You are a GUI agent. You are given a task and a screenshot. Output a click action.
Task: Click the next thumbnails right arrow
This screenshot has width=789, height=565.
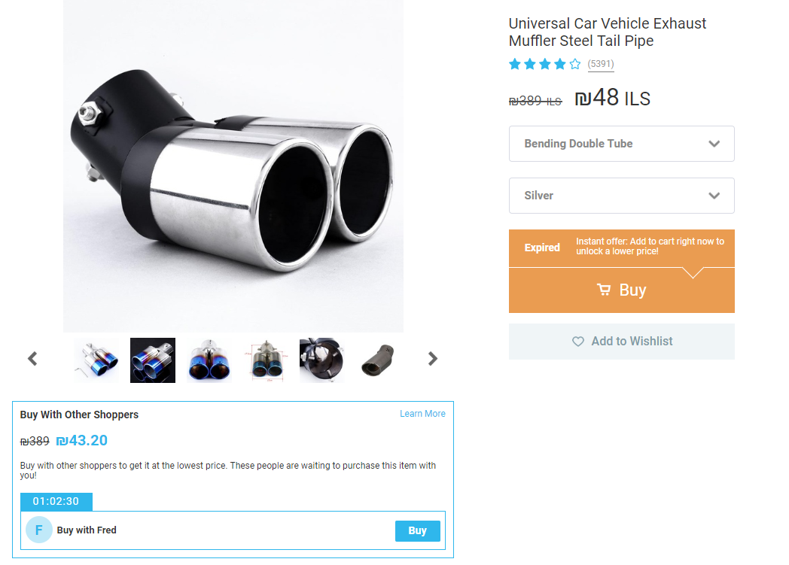(x=433, y=359)
